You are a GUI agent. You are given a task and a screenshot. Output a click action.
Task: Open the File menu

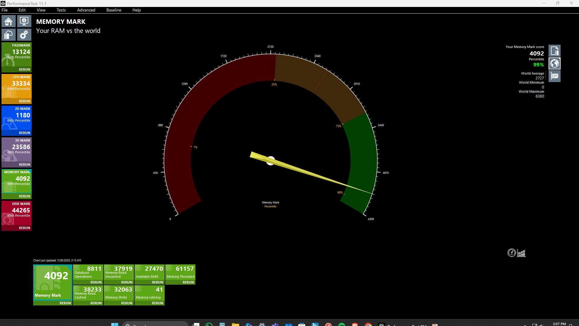[x=5, y=10]
